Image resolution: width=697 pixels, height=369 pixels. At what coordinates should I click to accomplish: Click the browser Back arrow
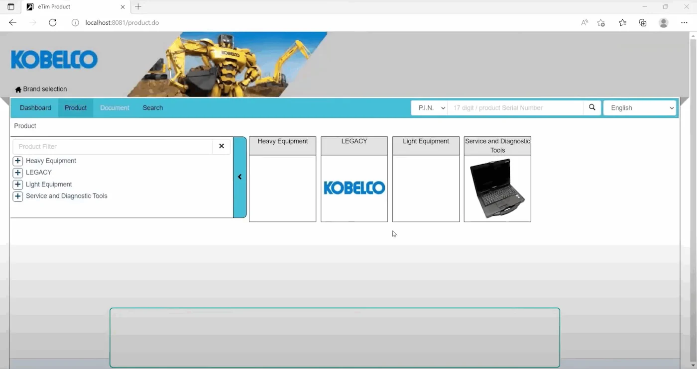pos(13,22)
